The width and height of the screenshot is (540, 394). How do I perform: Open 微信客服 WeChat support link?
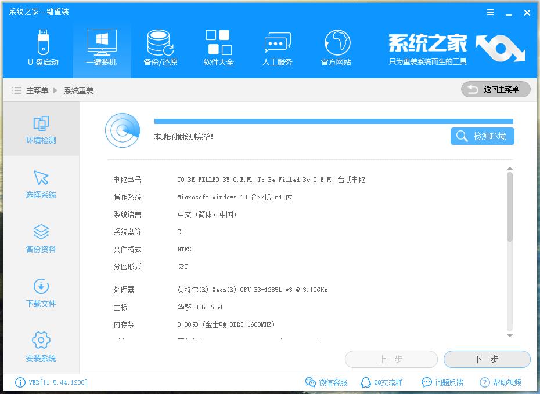pos(326,382)
